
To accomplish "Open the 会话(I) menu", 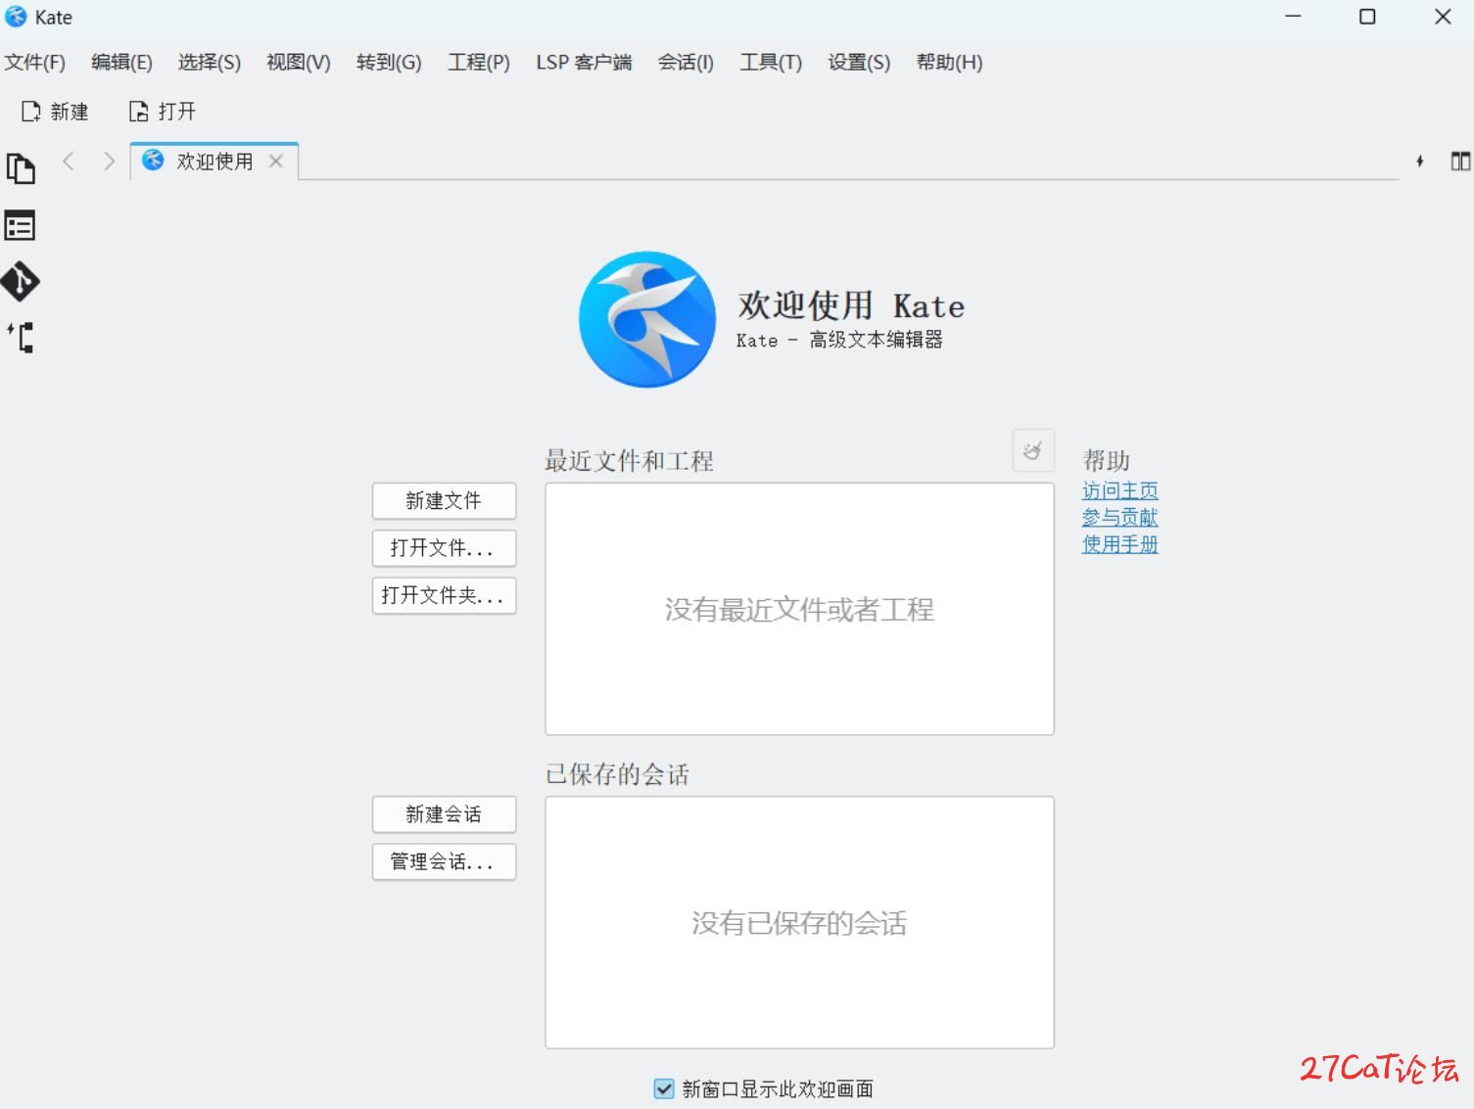I will click(x=686, y=63).
